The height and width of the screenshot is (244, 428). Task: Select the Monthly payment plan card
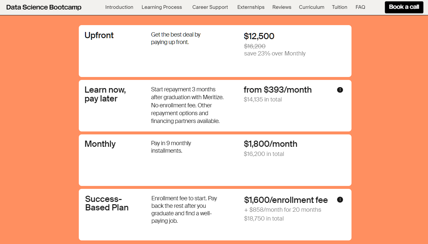[x=100, y=144]
